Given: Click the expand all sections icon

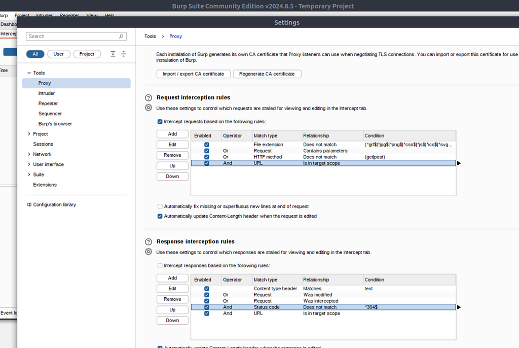Looking at the screenshot, I should coord(113,54).
